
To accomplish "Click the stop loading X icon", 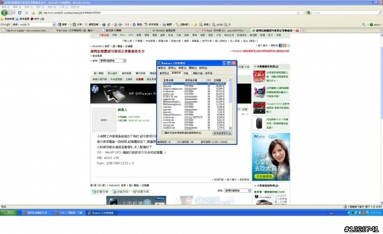I will coord(26,13).
